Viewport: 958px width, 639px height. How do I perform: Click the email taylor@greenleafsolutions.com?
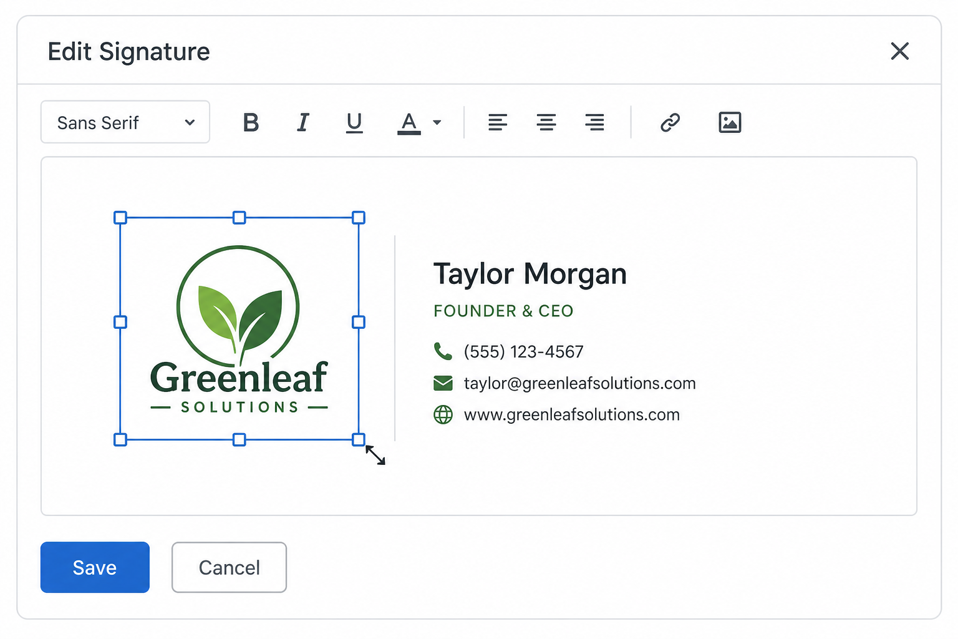point(580,383)
